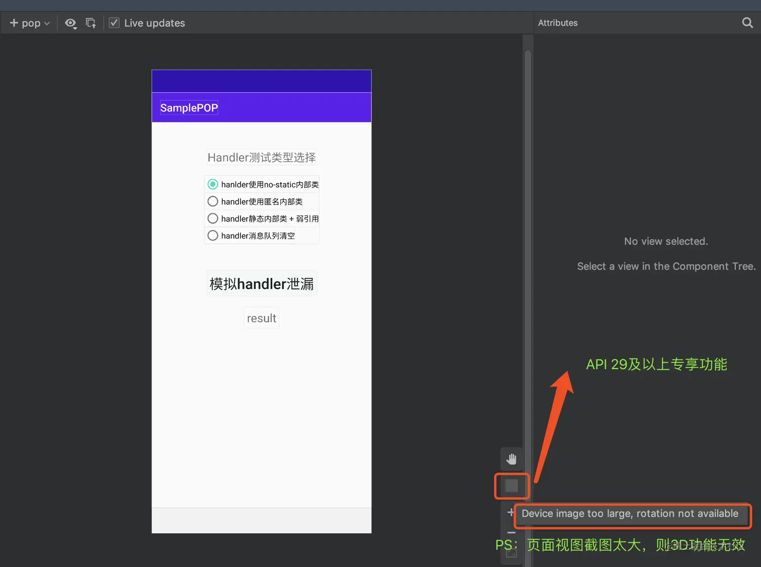This screenshot has height=567, width=761.
Task: Open search in the Attributes panel
Action: click(x=746, y=23)
